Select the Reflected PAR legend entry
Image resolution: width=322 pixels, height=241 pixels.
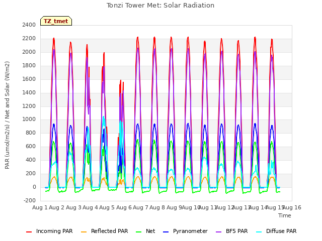coord(104,231)
